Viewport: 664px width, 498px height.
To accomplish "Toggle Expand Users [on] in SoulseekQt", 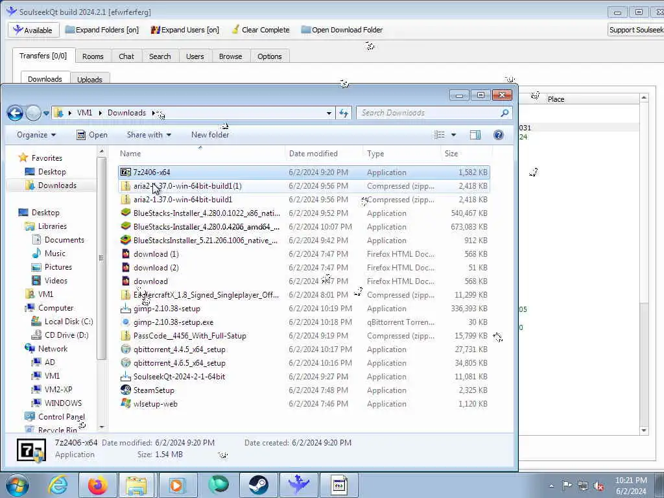I will click(185, 30).
